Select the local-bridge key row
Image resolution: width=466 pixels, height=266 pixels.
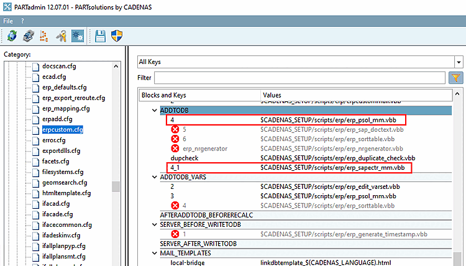306,262
